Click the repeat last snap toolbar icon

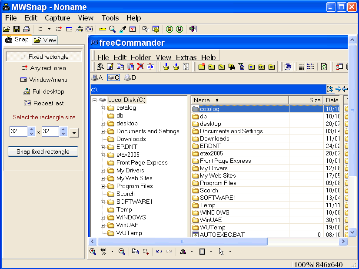89,29
